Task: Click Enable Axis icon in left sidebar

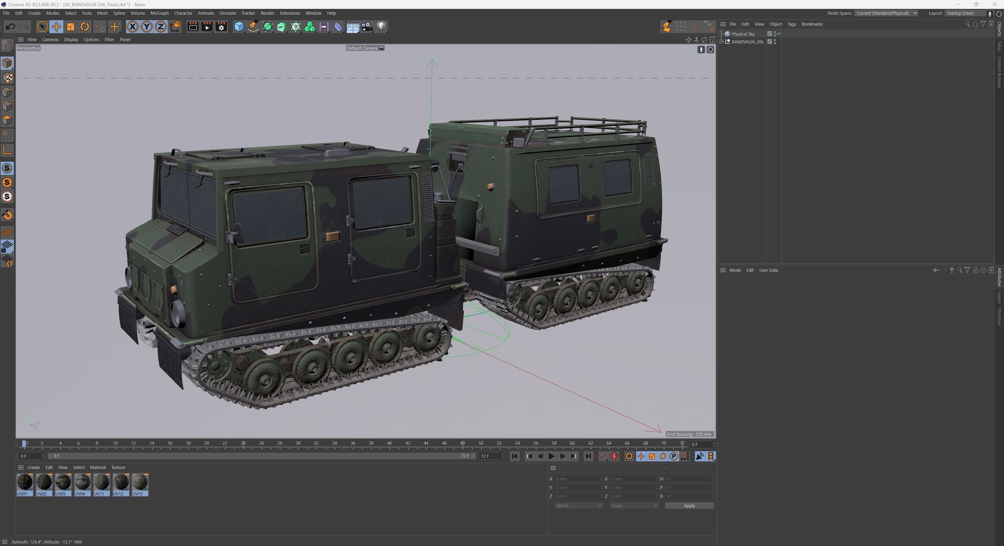Action: click(7, 151)
